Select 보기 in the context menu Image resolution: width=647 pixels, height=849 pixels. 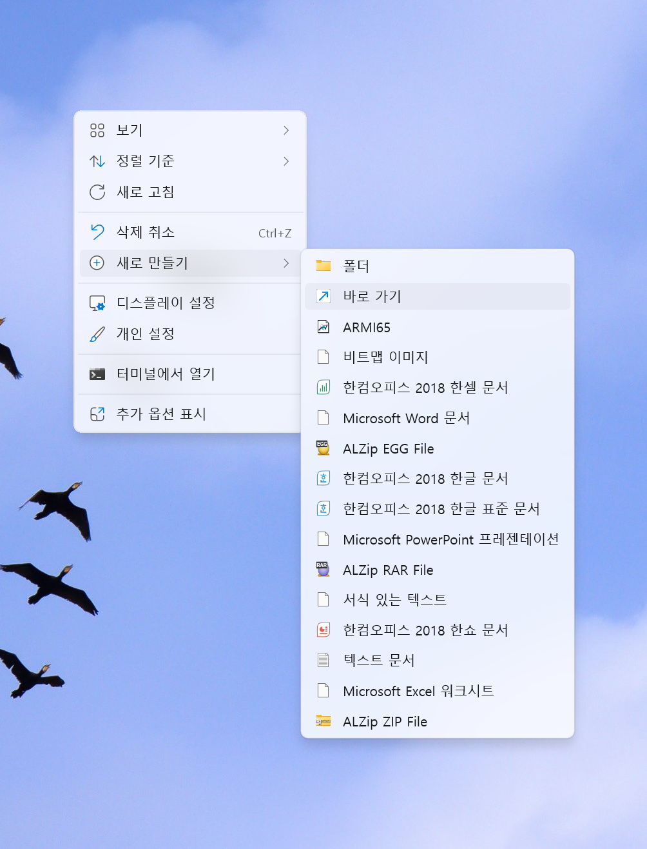190,130
